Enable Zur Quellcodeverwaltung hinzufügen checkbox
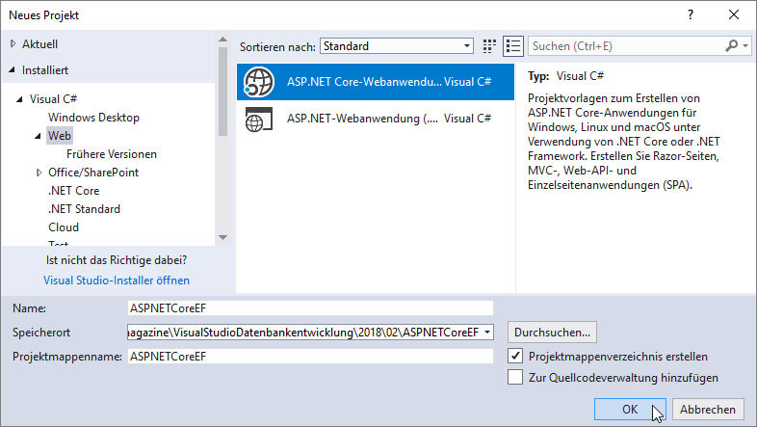 515,378
